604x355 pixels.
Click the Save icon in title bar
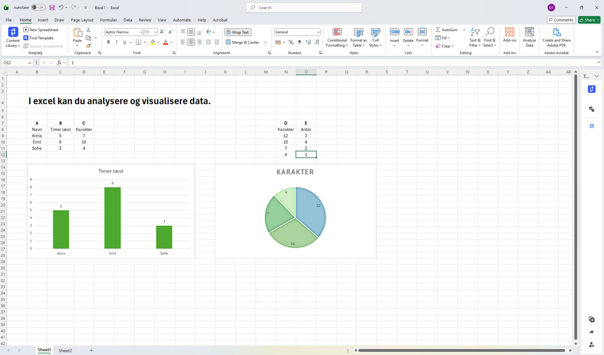tap(52, 8)
